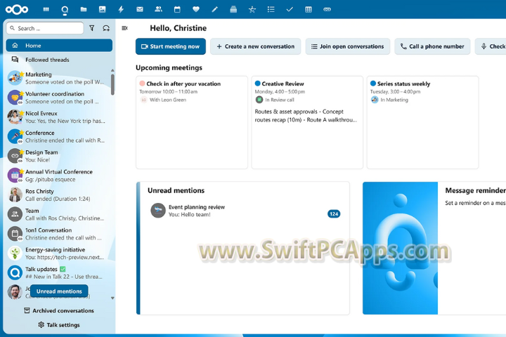Open the link-shaped app icon
The image size is (506, 337).
[327, 9]
